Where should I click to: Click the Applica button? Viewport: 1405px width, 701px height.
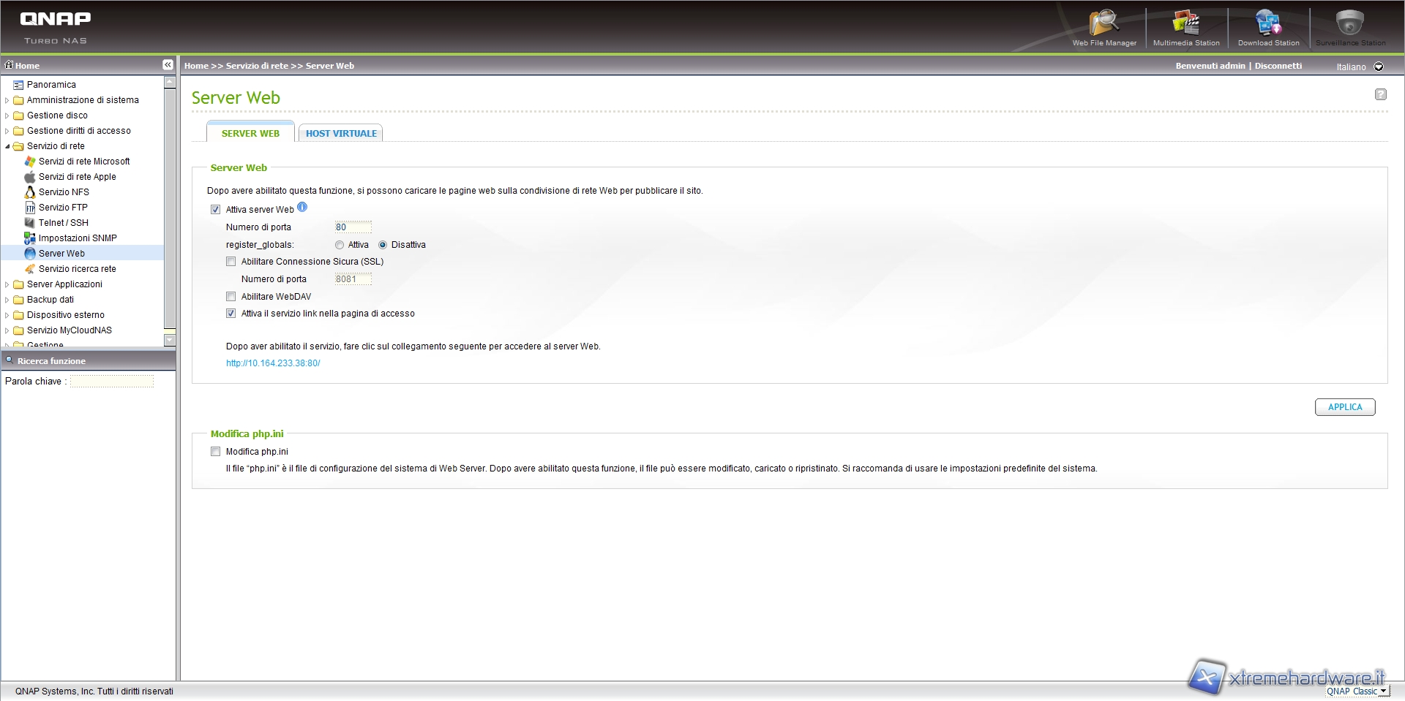[1344, 407]
